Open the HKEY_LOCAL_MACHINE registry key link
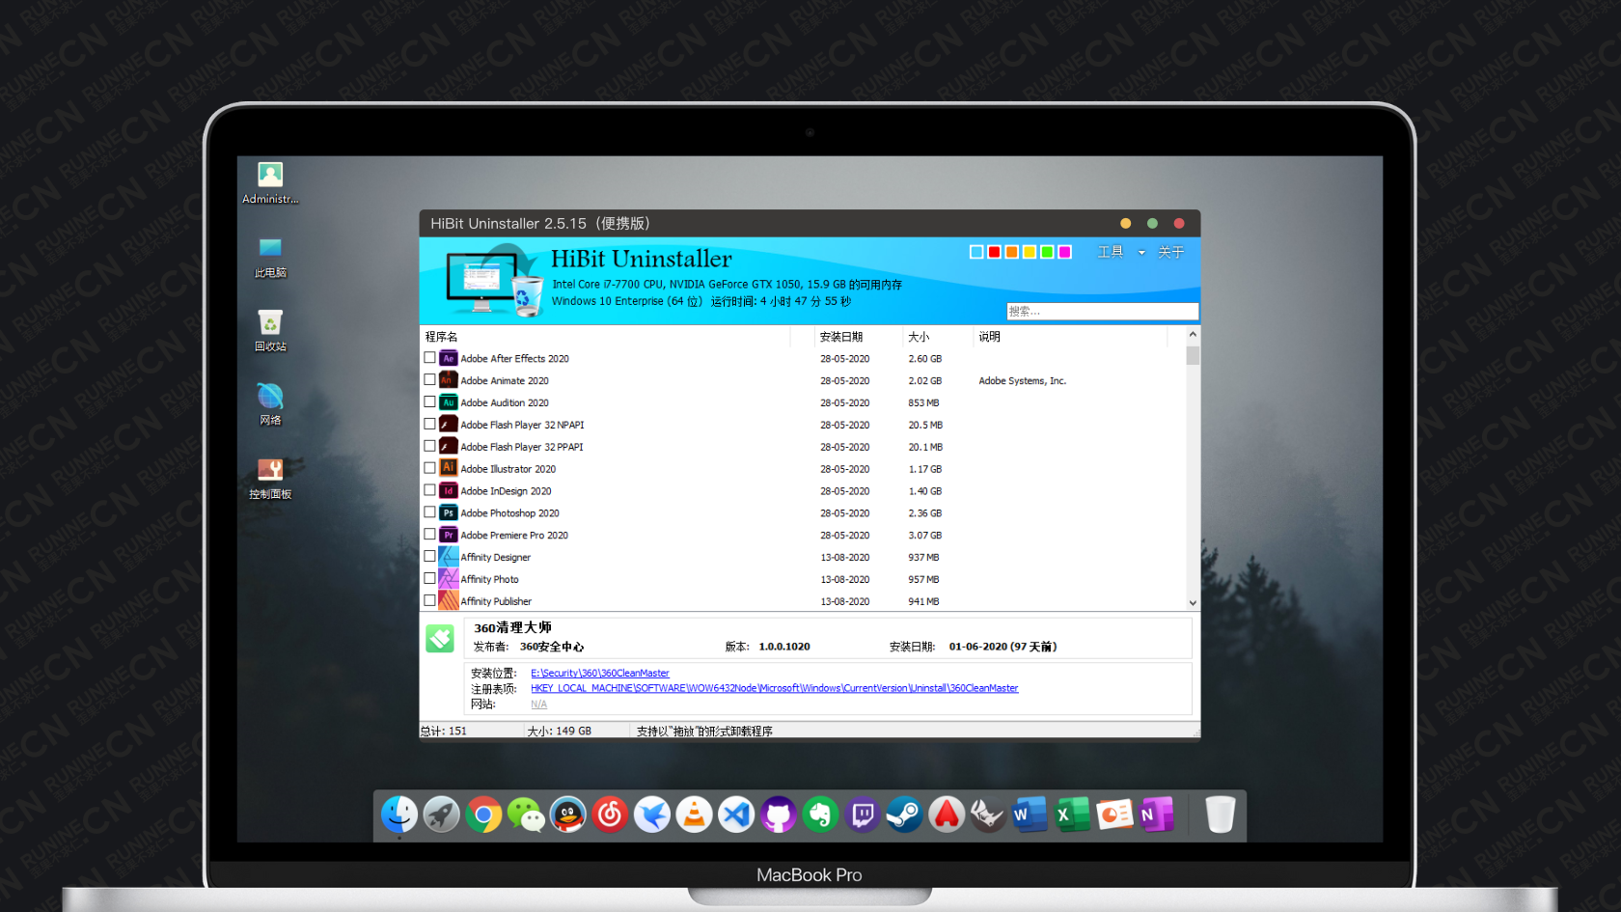 pyautogui.click(x=774, y=688)
